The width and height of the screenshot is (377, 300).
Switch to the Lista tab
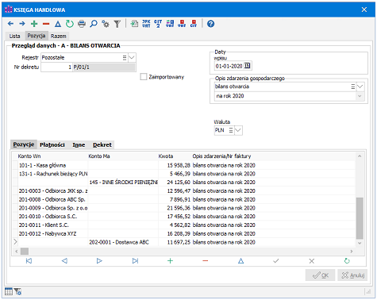pyautogui.click(x=14, y=36)
